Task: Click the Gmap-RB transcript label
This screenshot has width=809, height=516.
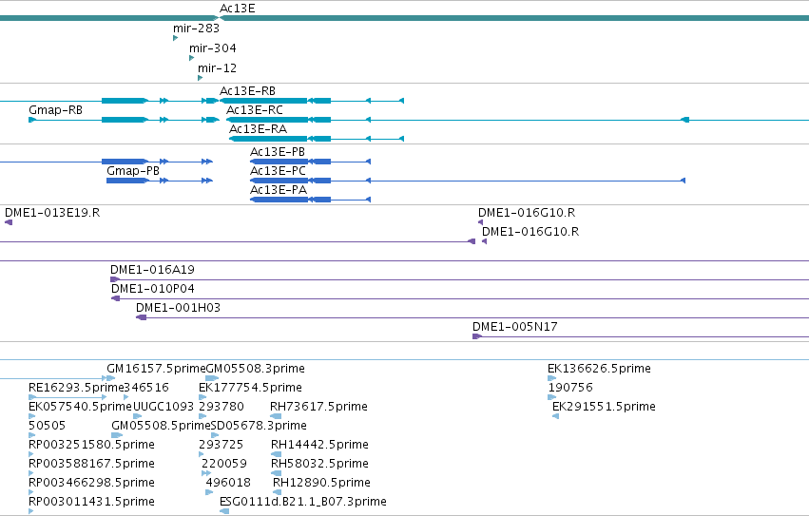Action: click(x=56, y=110)
